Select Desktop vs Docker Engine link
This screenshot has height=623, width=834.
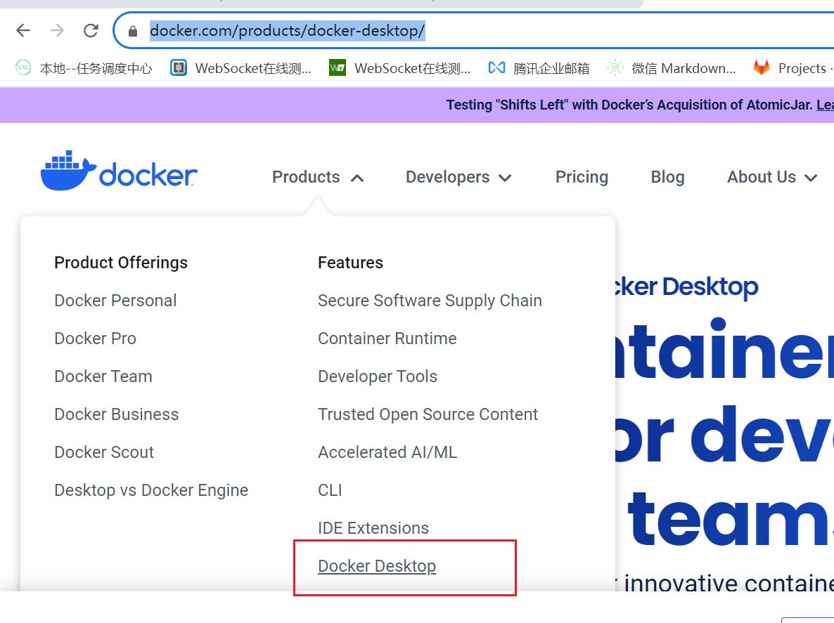click(x=151, y=490)
